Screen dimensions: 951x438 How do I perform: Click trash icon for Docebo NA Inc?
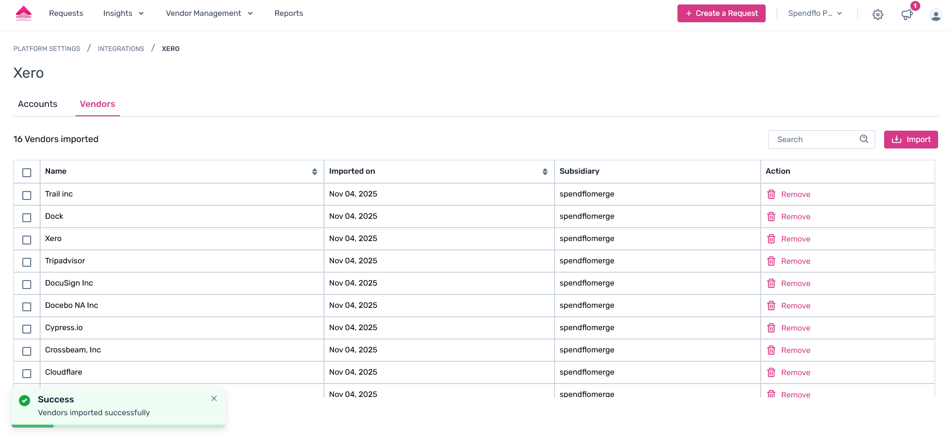pyautogui.click(x=771, y=305)
